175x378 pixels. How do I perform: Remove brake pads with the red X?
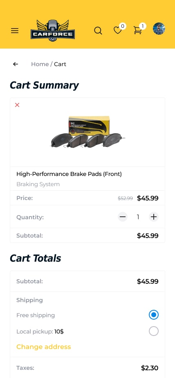(x=17, y=105)
